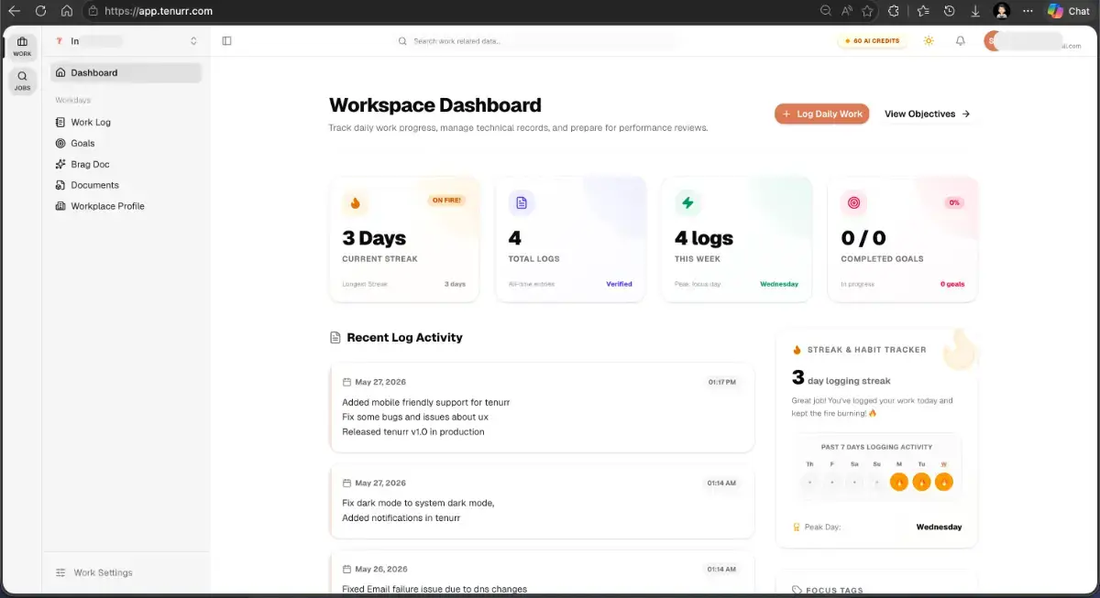The image size is (1100, 598).
Task: Click the 0% badge on goals card
Action: (954, 202)
